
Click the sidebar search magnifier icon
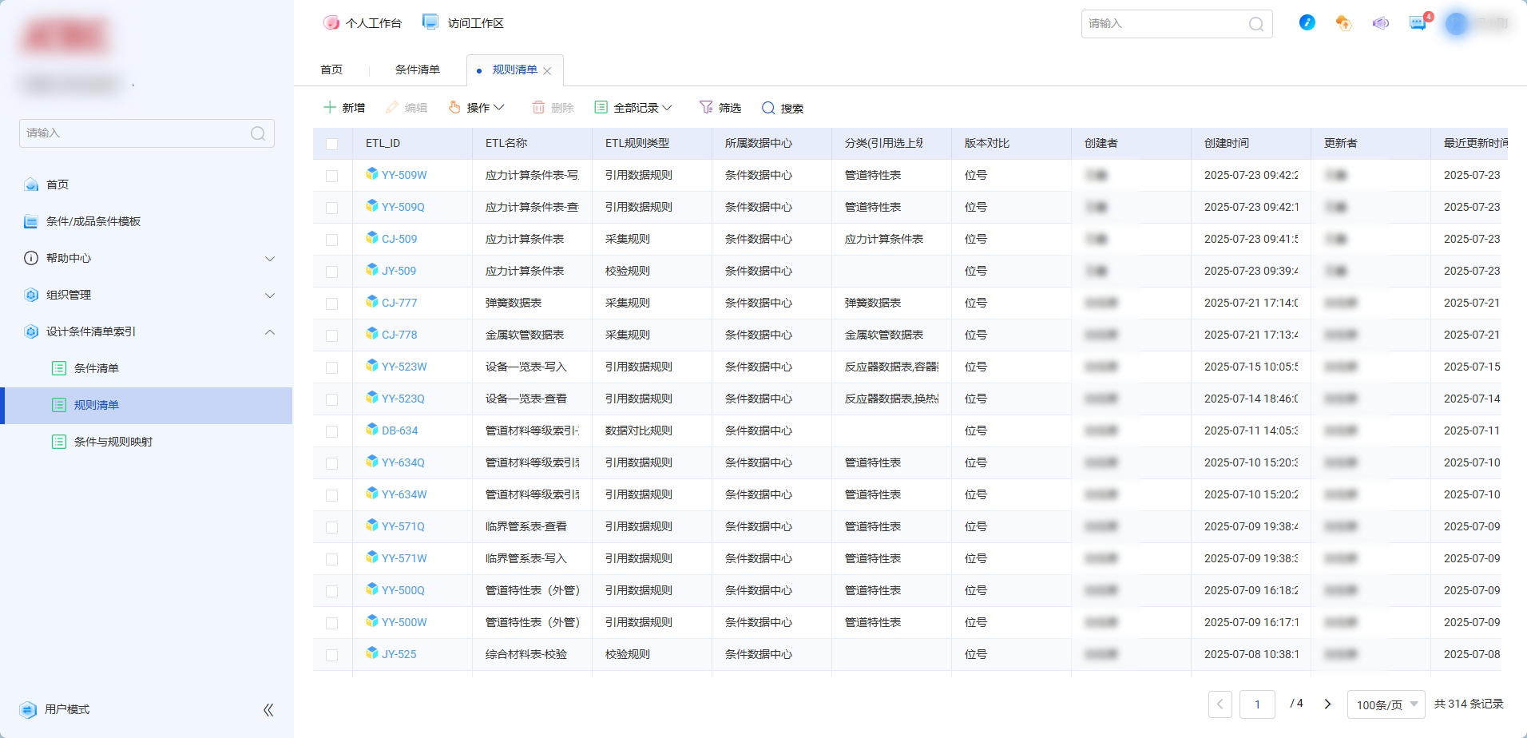258,133
